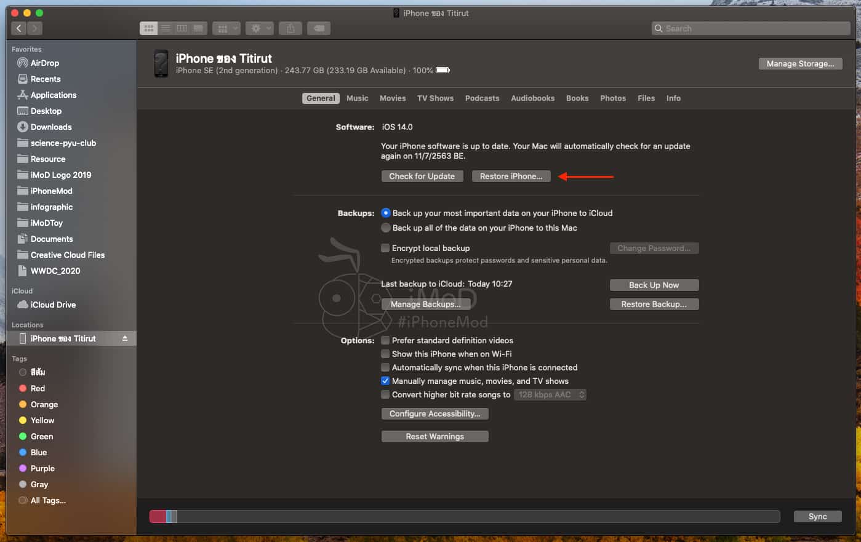Viewport: 861px width, 542px height.
Task: Uncheck Manually manage music, movies, TV shows
Action: pos(385,381)
